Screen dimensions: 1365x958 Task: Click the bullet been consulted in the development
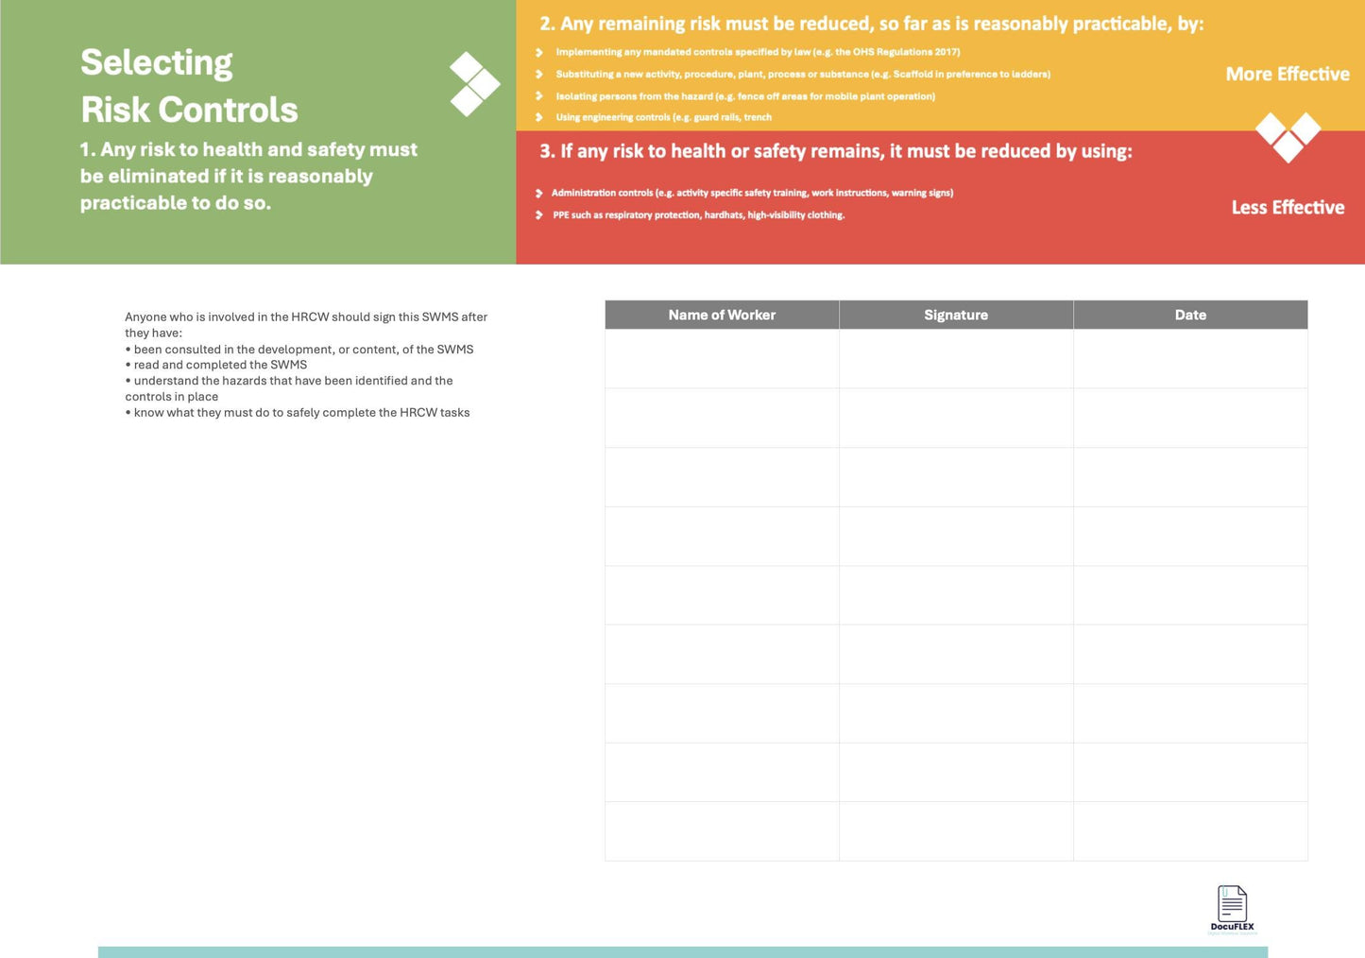(299, 349)
